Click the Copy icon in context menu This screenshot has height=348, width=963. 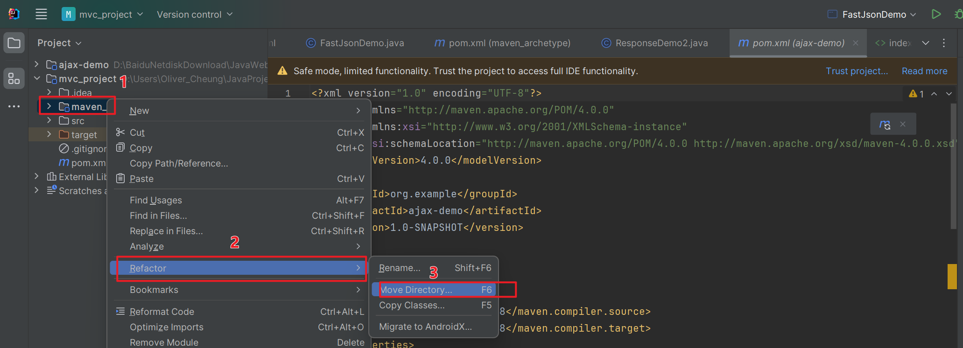(x=120, y=147)
